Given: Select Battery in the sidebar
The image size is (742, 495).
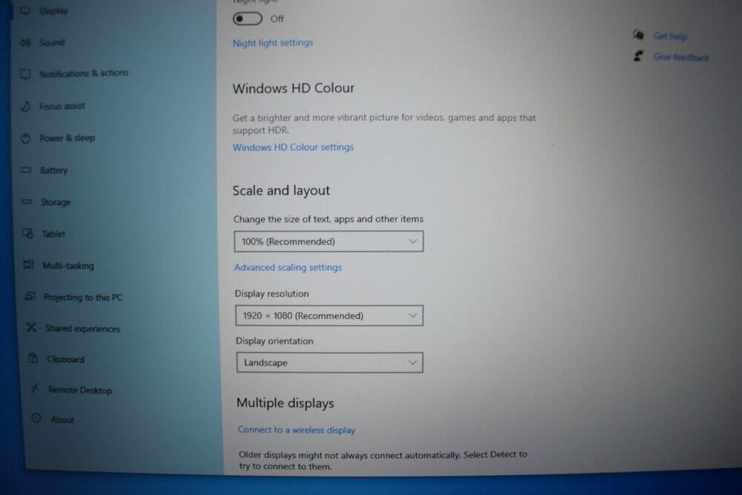Looking at the screenshot, I should tap(54, 171).
